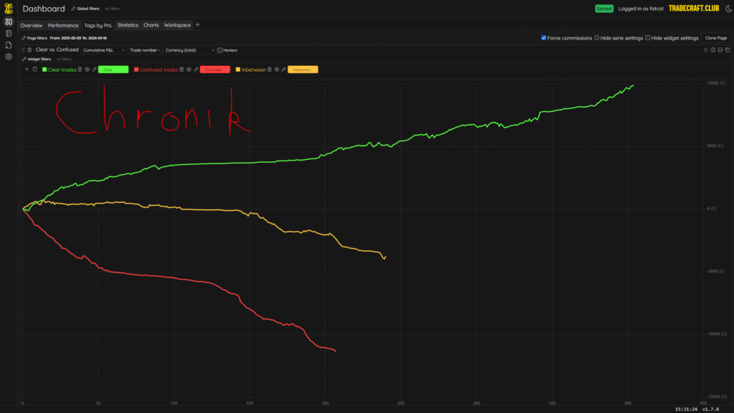Open the Performance tab

(x=63, y=25)
